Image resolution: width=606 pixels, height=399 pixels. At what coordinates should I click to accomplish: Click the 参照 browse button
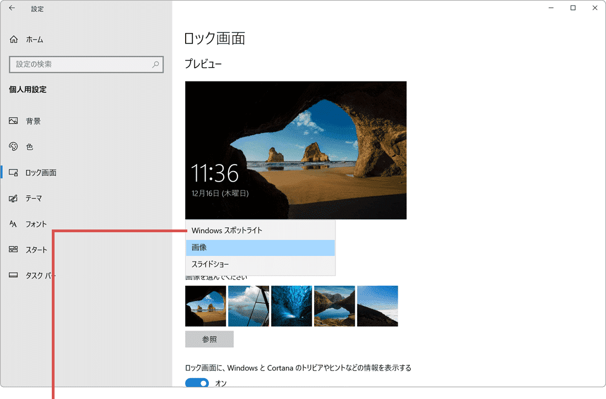(x=209, y=340)
